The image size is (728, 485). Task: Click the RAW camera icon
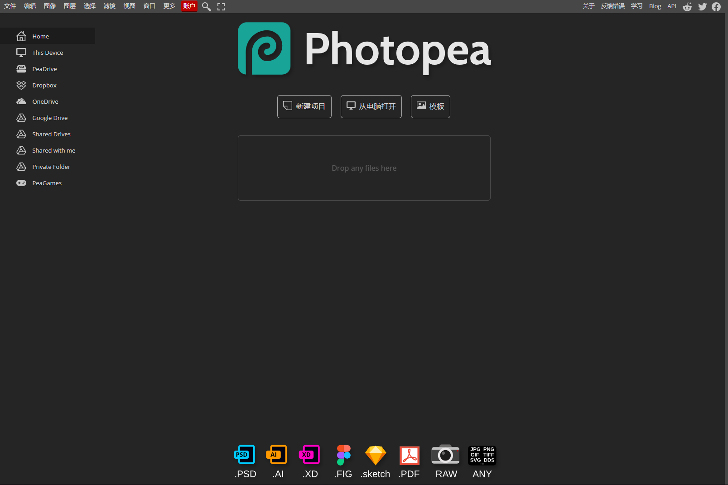[x=445, y=455]
